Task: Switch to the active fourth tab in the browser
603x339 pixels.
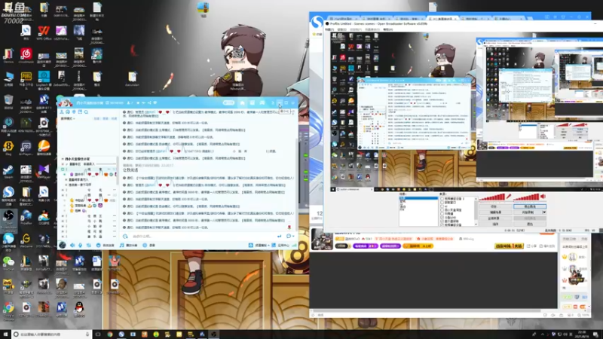Action: (x=442, y=18)
